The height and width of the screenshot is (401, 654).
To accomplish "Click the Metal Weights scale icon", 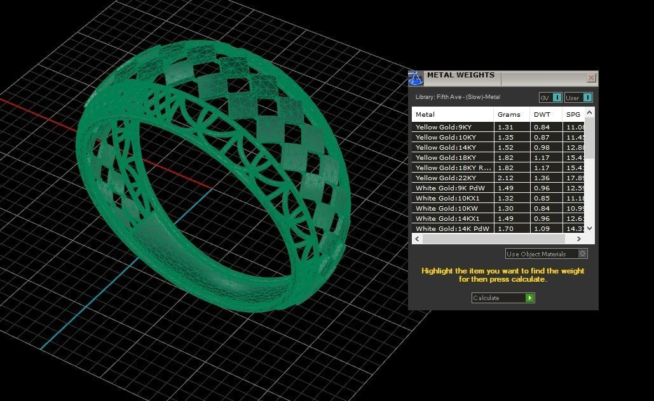I will 416,78.
